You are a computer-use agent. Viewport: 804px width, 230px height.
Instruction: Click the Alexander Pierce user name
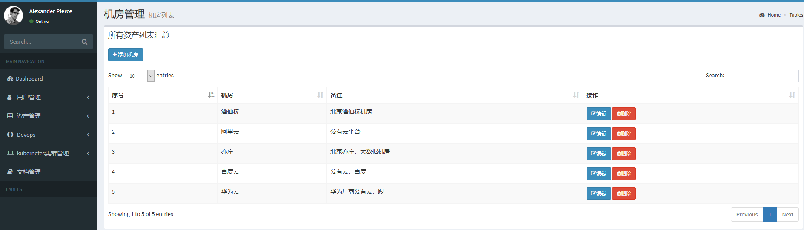51,11
